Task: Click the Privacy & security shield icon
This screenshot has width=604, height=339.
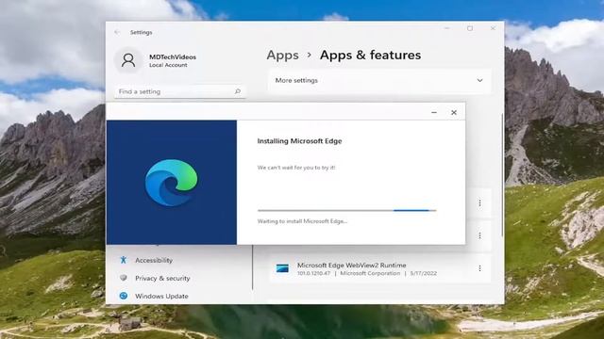Action: (124, 278)
